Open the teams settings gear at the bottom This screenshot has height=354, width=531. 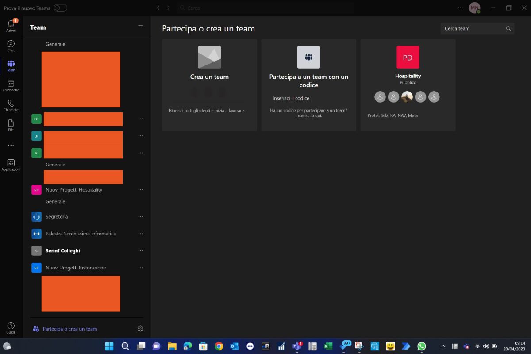pyautogui.click(x=140, y=328)
